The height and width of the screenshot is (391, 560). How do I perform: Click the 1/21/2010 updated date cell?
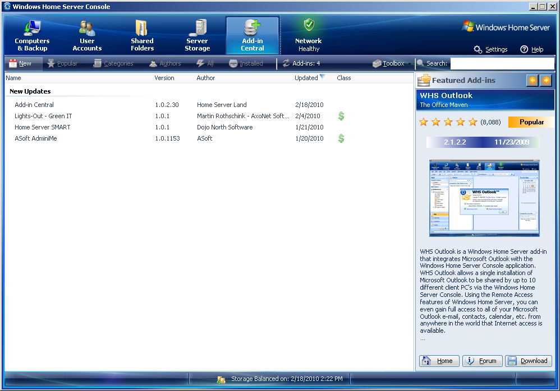pos(309,127)
